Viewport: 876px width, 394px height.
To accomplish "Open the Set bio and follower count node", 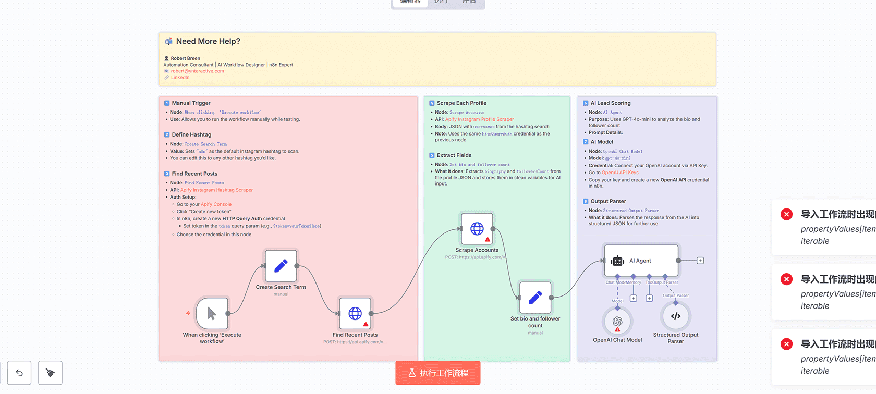I will [535, 298].
